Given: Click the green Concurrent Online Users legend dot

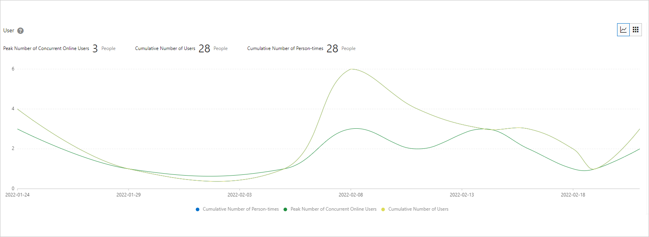Looking at the screenshot, I should [285, 209].
